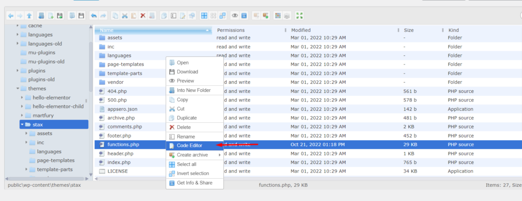Click the red X delete toolbar icon

coord(143,15)
